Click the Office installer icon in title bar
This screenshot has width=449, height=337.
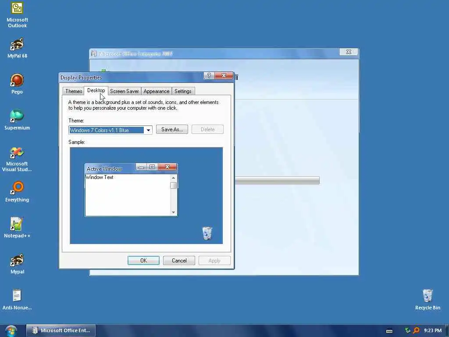pyautogui.click(x=93, y=54)
